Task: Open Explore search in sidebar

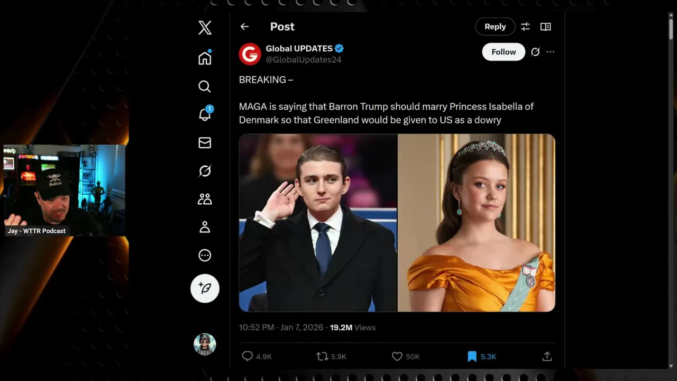Action: coord(205,86)
